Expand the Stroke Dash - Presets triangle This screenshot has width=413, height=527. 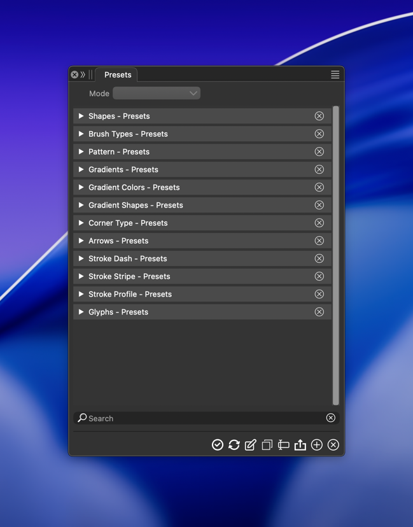(x=81, y=259)
